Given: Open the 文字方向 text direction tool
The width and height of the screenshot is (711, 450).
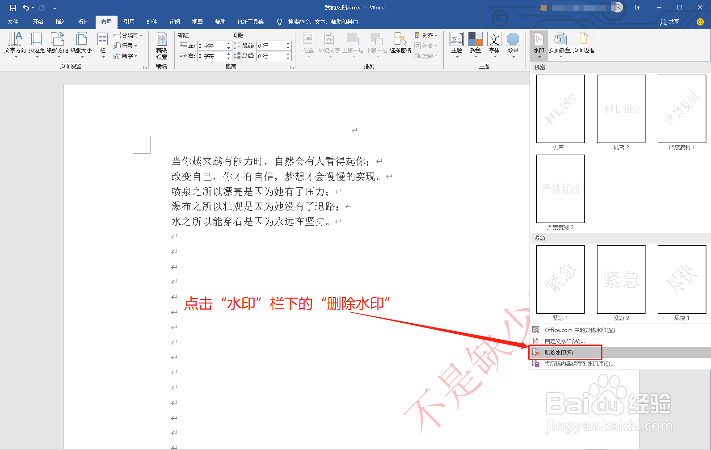Looking at the screenshot, I should click(x=15, y=45).
